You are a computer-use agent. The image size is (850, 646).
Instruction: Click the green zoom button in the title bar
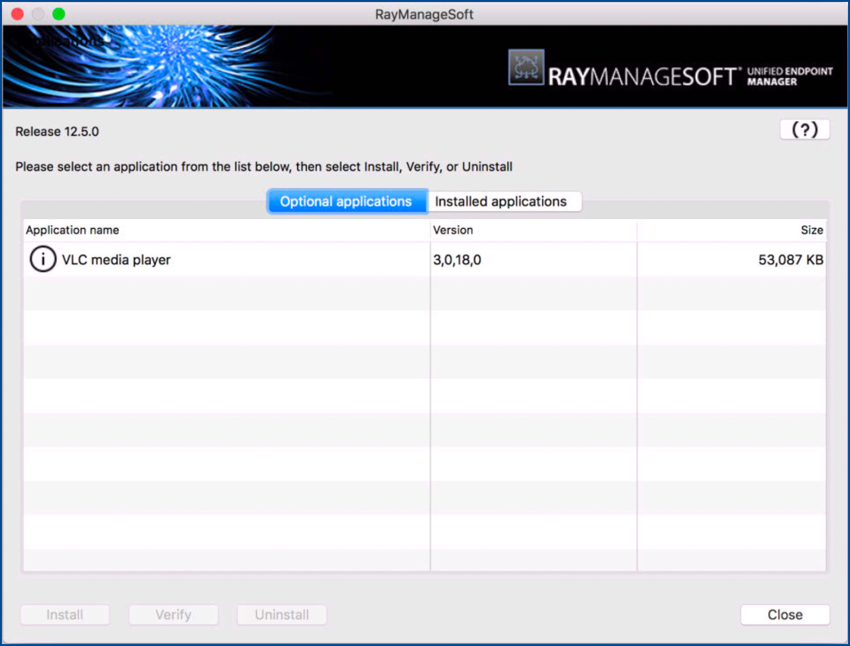[x=58, y=14]
